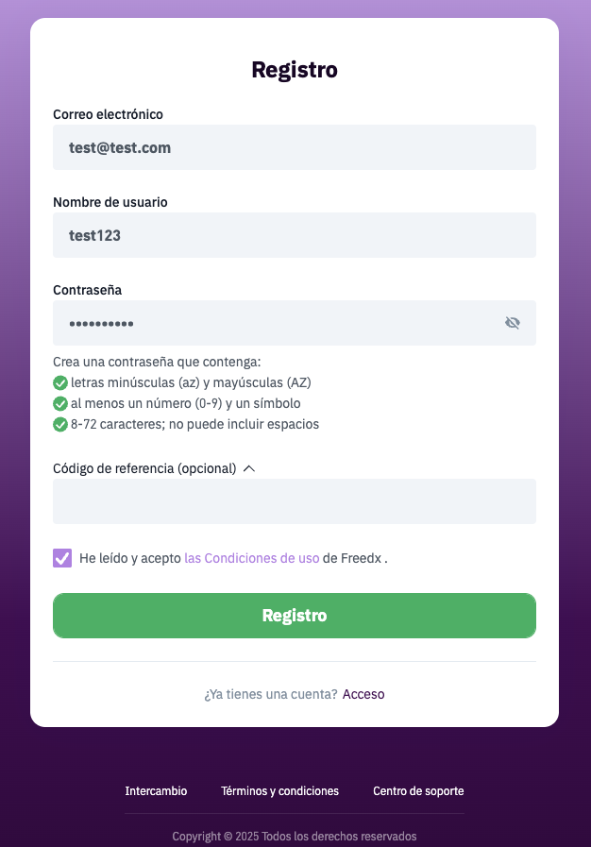This screenshot has height=847, width=591.
Task: Toggle password visibility eye icon
Action: click(x=513, y=323)
